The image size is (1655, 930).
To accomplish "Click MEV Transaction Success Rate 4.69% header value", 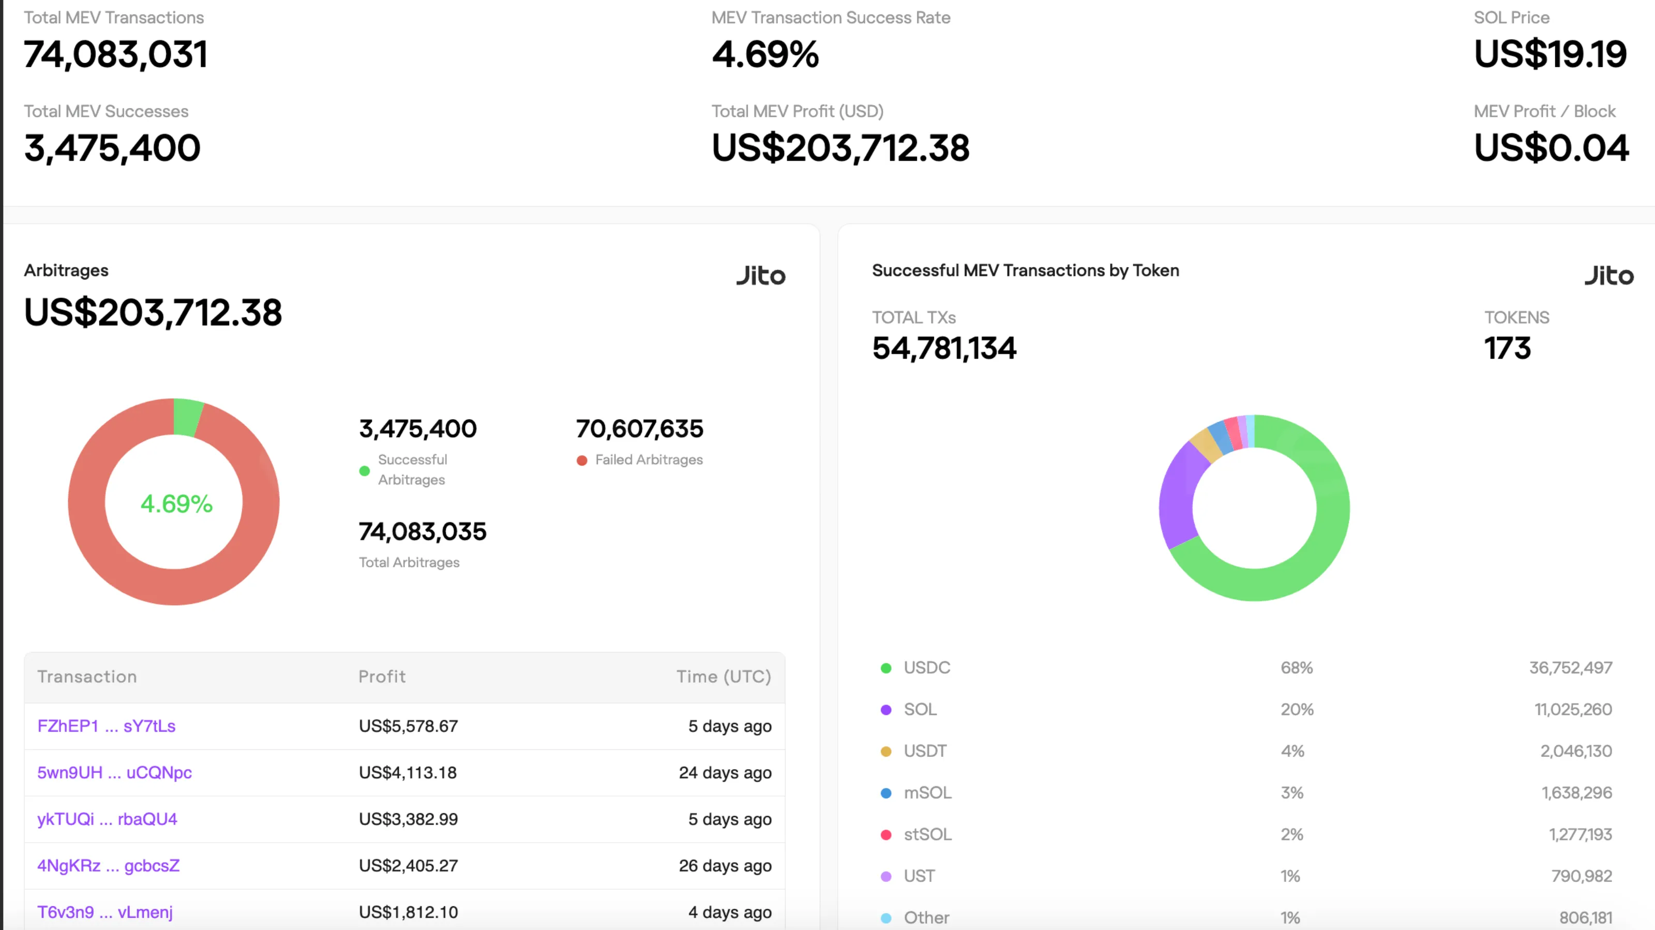I will [765, 55].
